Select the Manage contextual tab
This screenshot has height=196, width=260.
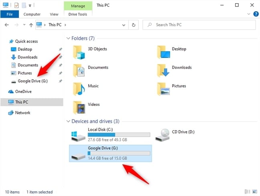tap(78, 6)
